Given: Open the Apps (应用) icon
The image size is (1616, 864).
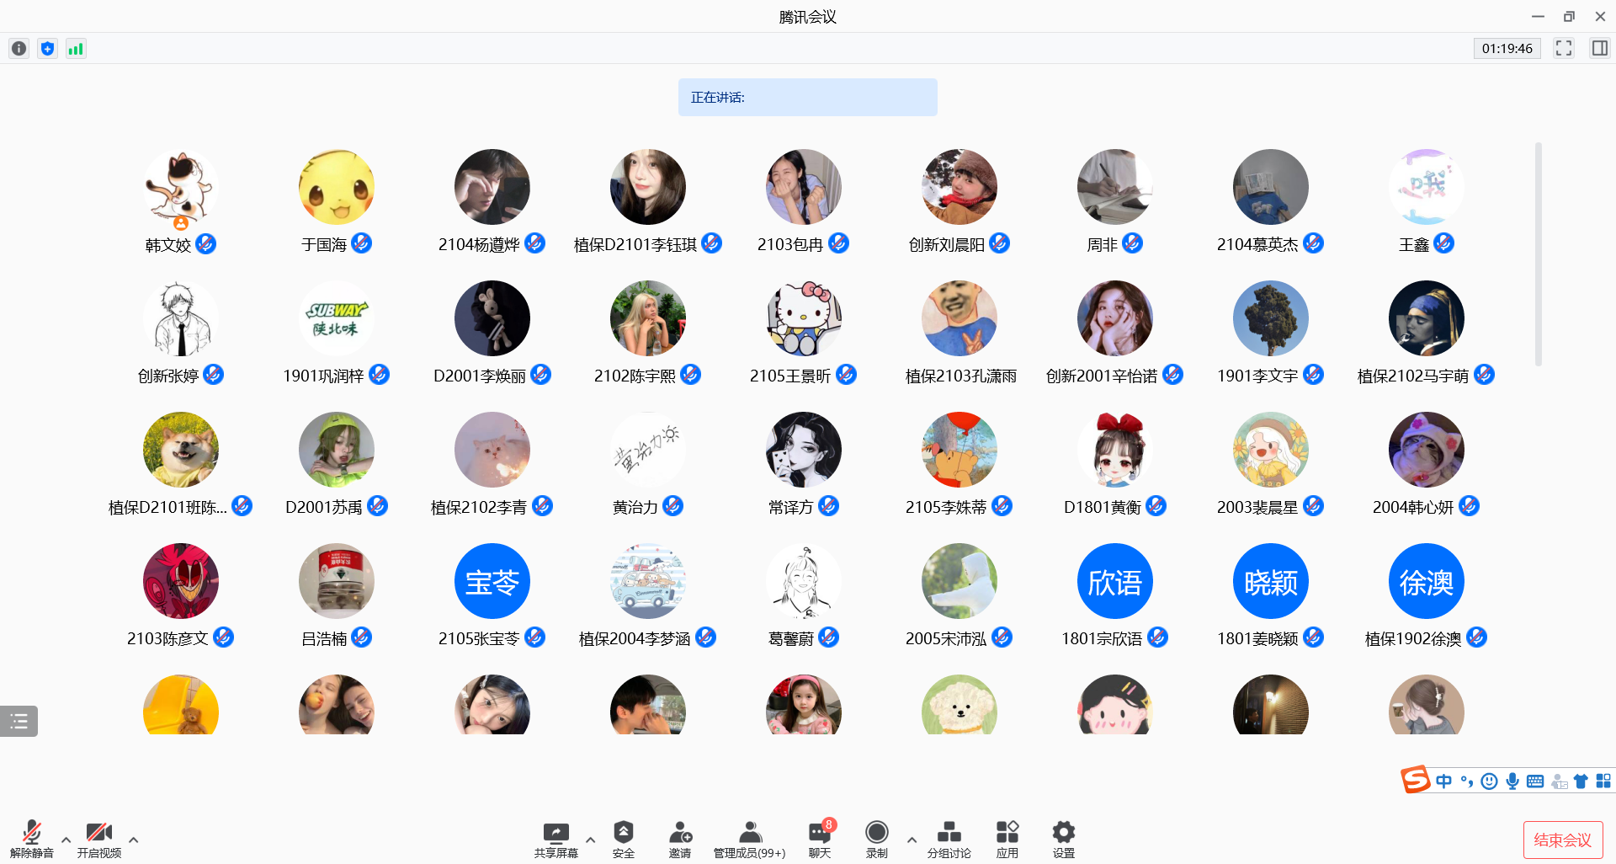Looking at the screenshot, I should [1007, 839].
